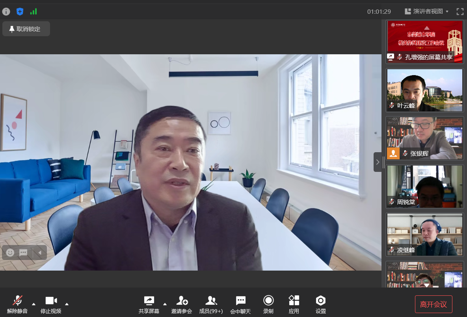
Task: Open meeting info icon
Action: click(x=6, y=11)
